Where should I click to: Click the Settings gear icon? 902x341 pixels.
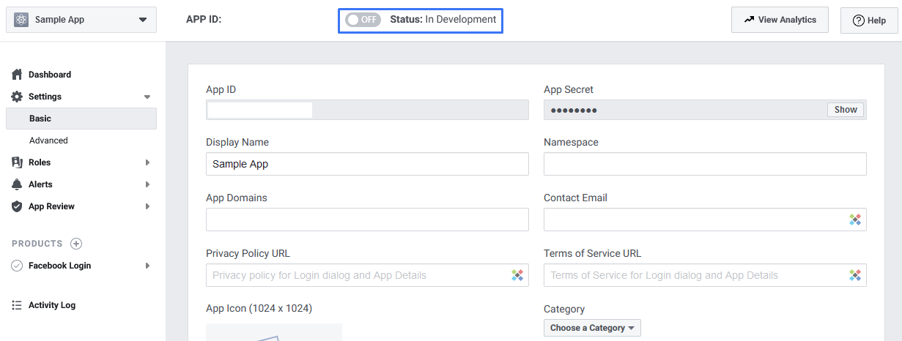[x=17, y=97]
